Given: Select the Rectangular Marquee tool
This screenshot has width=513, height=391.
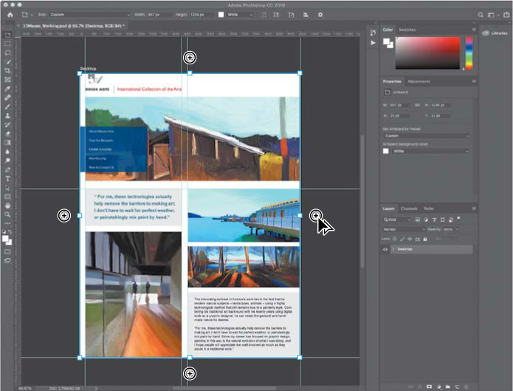Looking at the screenshot, I should coord(7,44).
